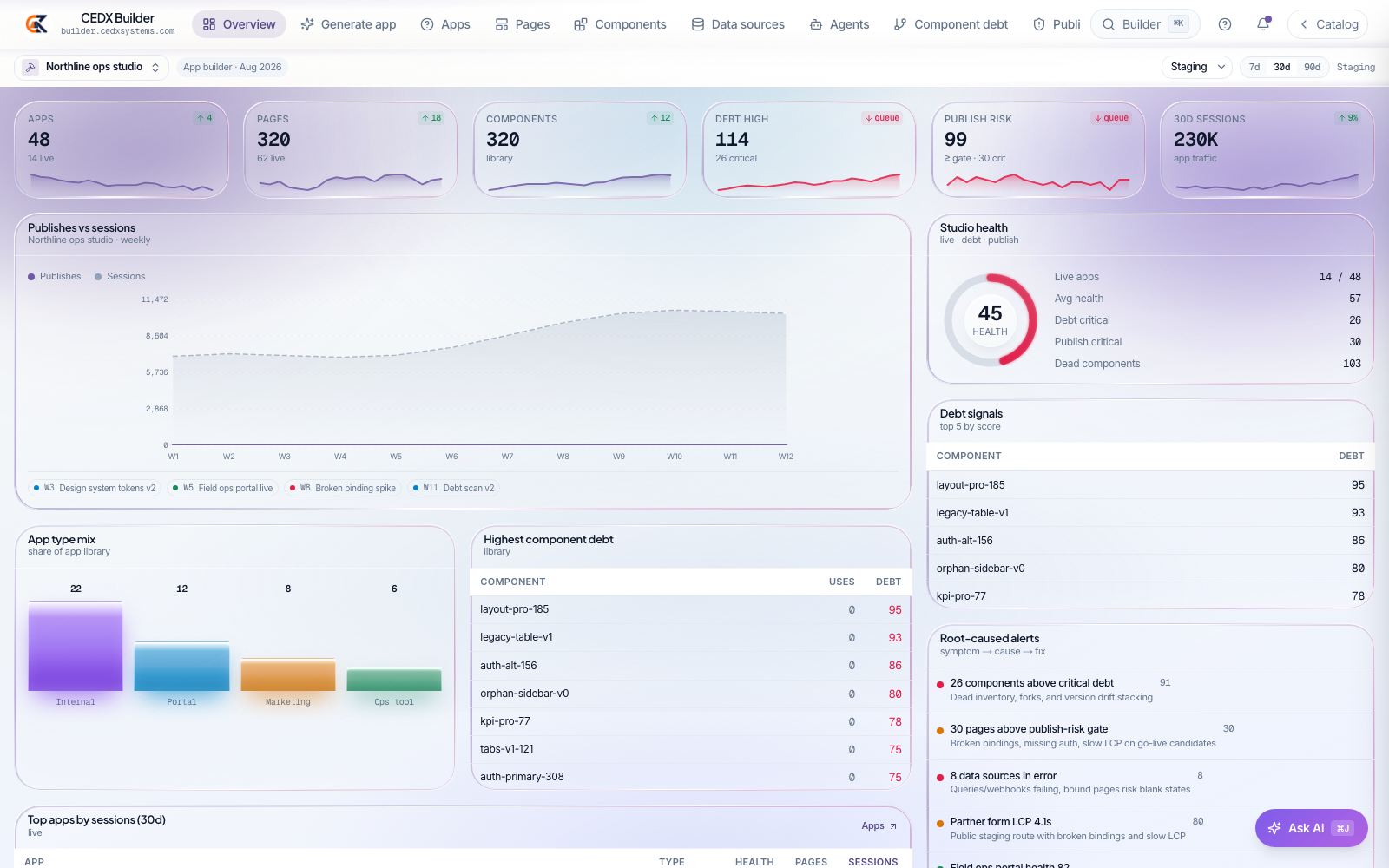Image resolution: width=1389 pixels, height=868 pixels.
Task: Click the orange Marketing bar
Action: pos(288,674)
